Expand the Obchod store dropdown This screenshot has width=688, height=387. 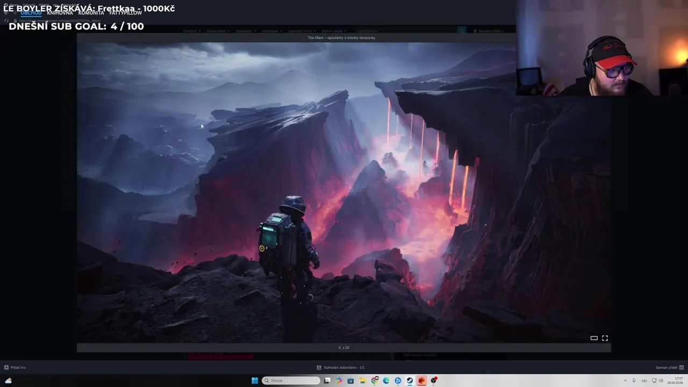coord(191,31)
